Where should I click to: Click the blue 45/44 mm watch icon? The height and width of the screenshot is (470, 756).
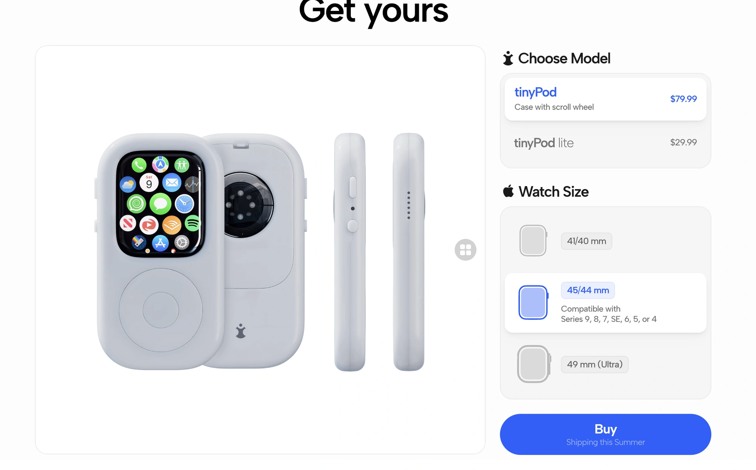point(533,303)
